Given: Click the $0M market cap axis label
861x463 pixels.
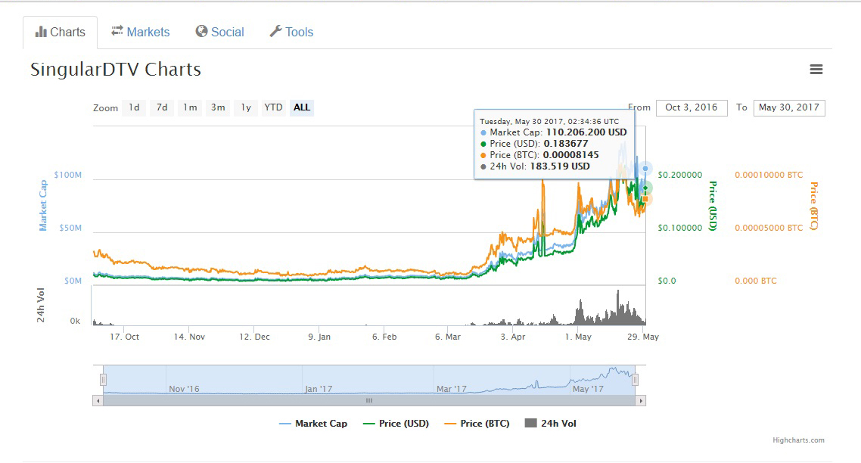Looking at the screenshot, I should pyautogui.click(x=73, y=281).
